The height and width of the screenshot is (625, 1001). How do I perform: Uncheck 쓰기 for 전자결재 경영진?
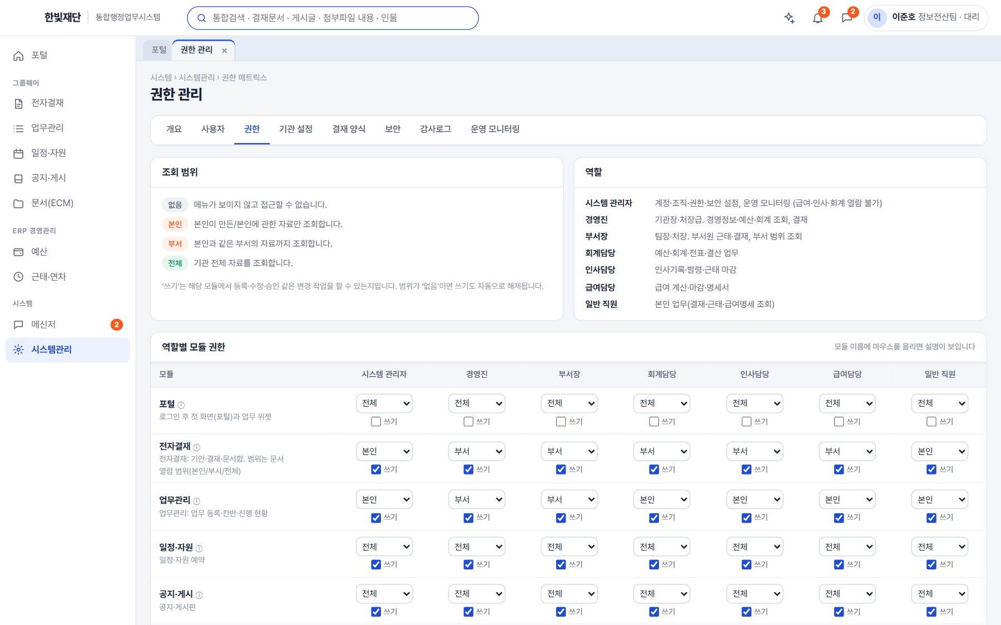pyautogui.click(x=468, y=469)
